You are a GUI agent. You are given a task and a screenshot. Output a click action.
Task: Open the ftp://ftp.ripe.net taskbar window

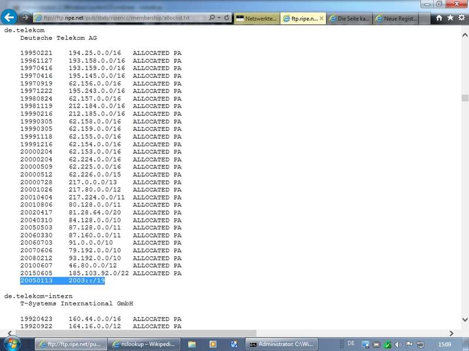pyautogui.click(x=71, y=344)
